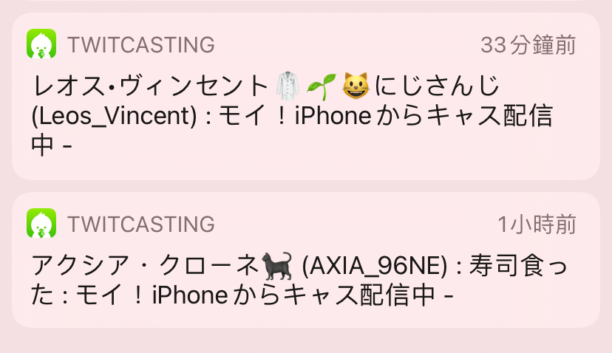Open Leos_Vincent notification via 中 - line

click(x=52, y=145)
